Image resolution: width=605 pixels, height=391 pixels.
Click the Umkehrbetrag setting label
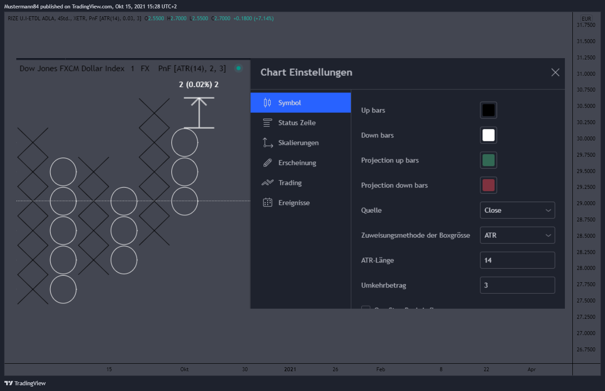[384, 285]
